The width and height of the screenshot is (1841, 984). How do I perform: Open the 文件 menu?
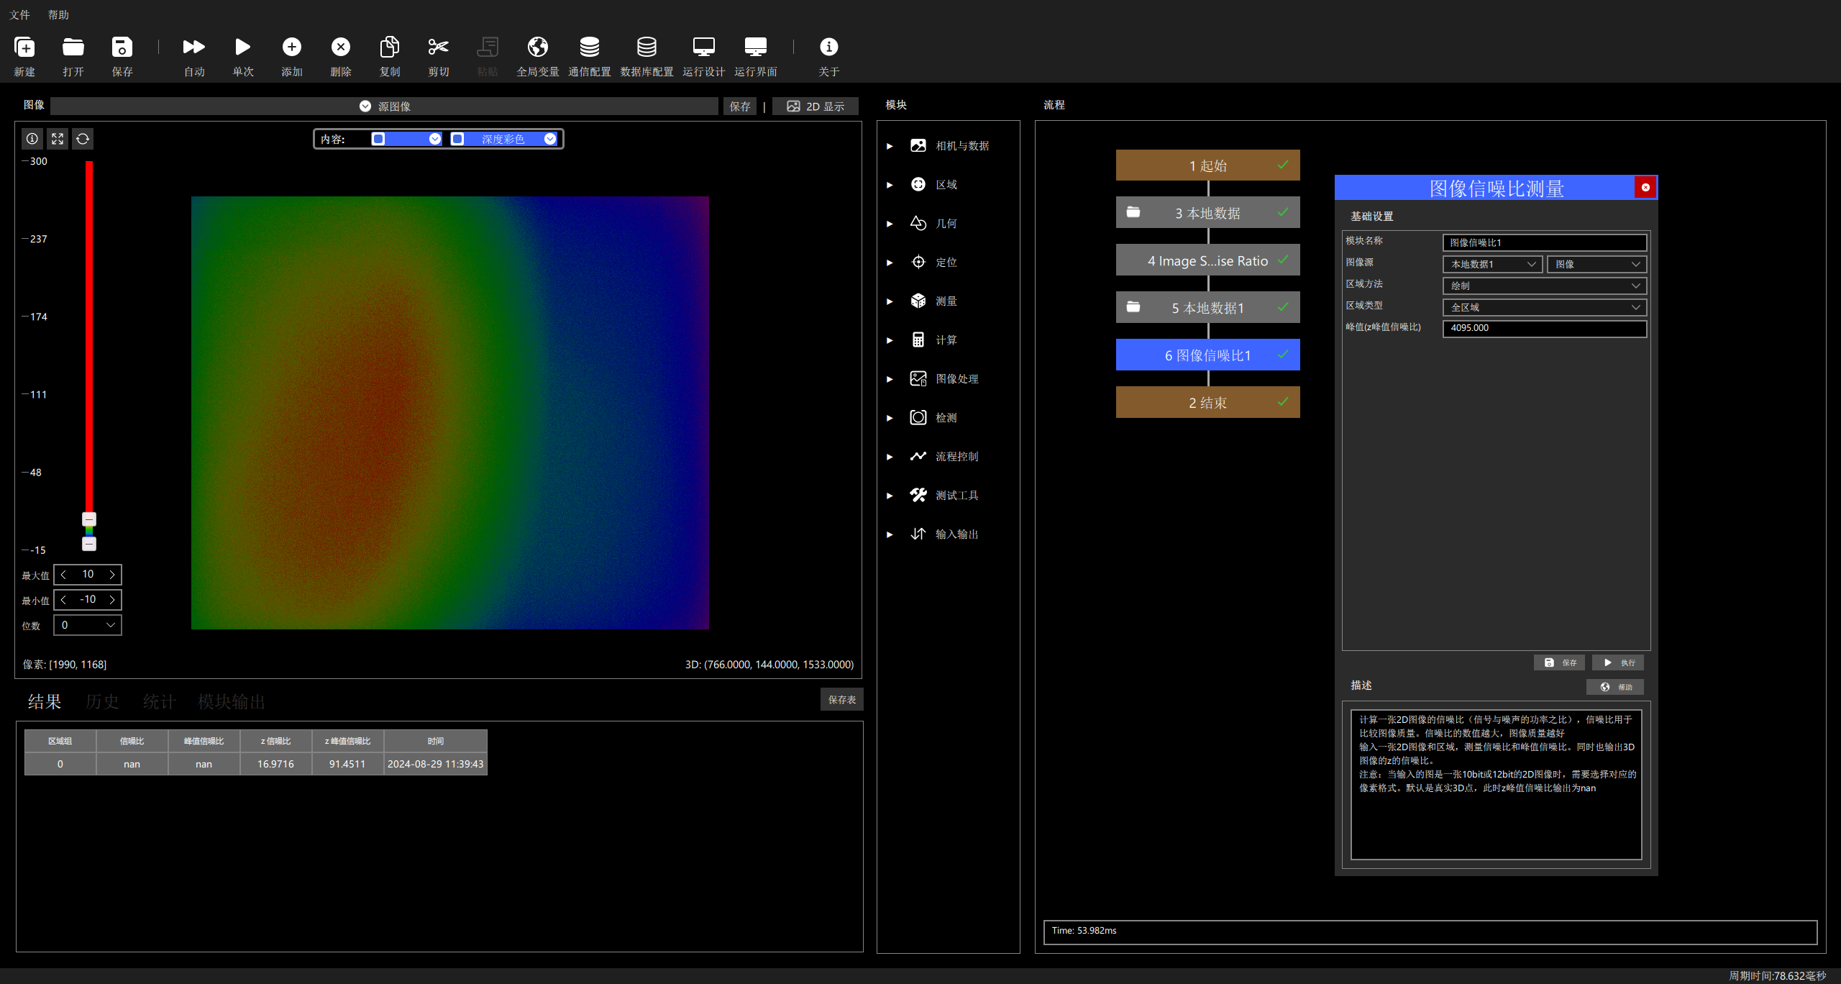19,14
